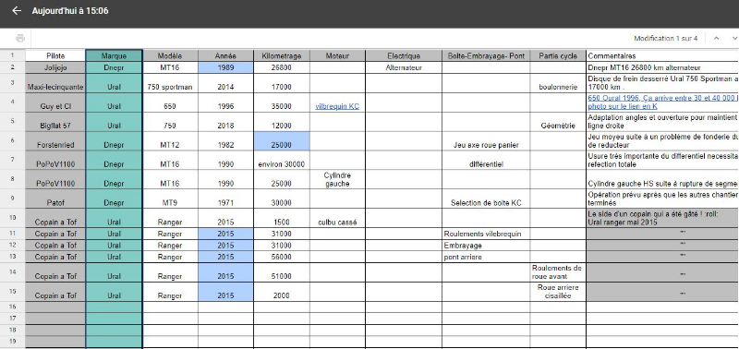The height and width of the screenshot is (349, 739).
Task: Click the 'Embrayage' cell
Action: tap(486, 246)
